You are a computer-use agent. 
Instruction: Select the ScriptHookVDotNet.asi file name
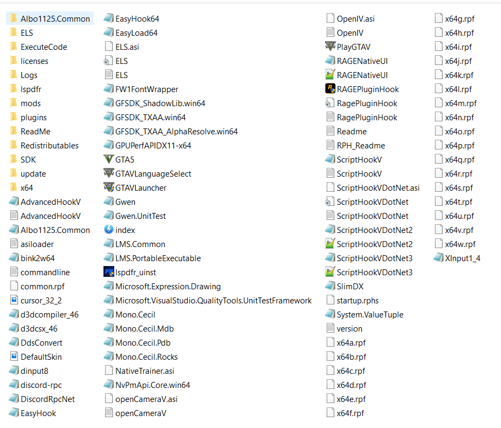[x=378, y=187]
